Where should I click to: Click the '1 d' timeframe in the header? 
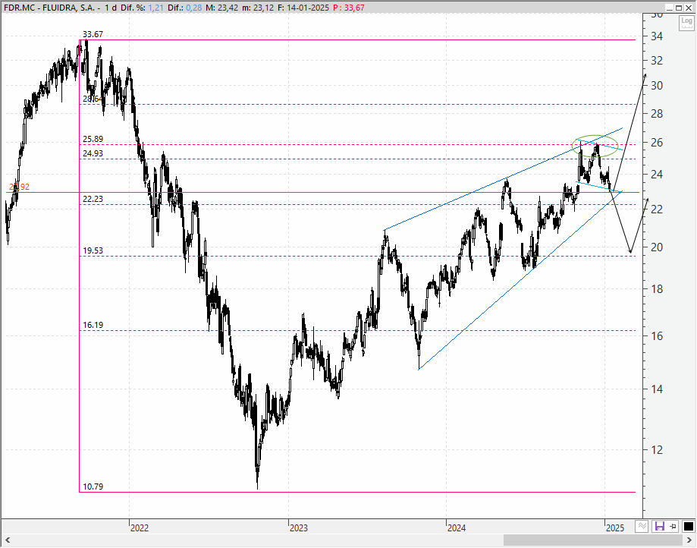click(x=111, y=8)
